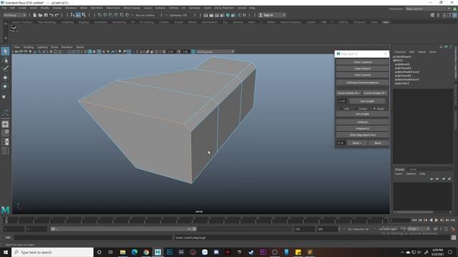Click the length value input field

342,101
